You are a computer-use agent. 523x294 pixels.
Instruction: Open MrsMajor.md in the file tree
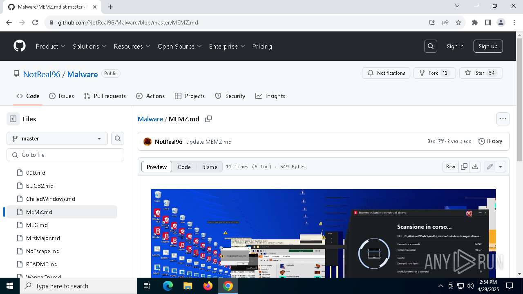(62, 238)
